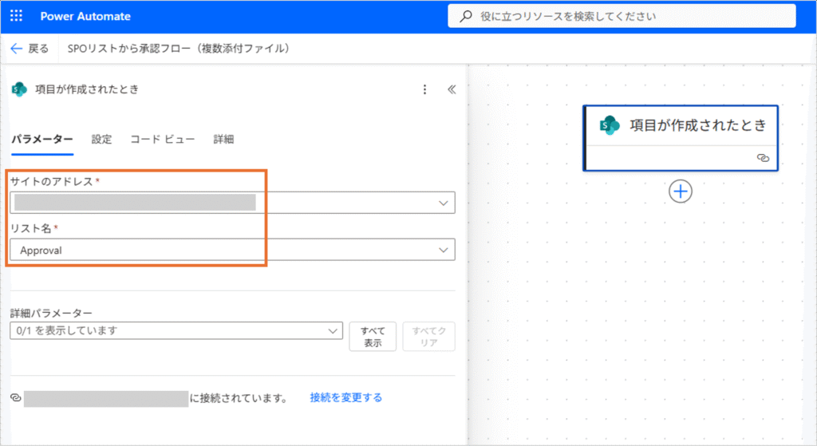This screenshot has width=817, height=446.
Task: Switch to the 設定 tab
Action: coord(101,139)
